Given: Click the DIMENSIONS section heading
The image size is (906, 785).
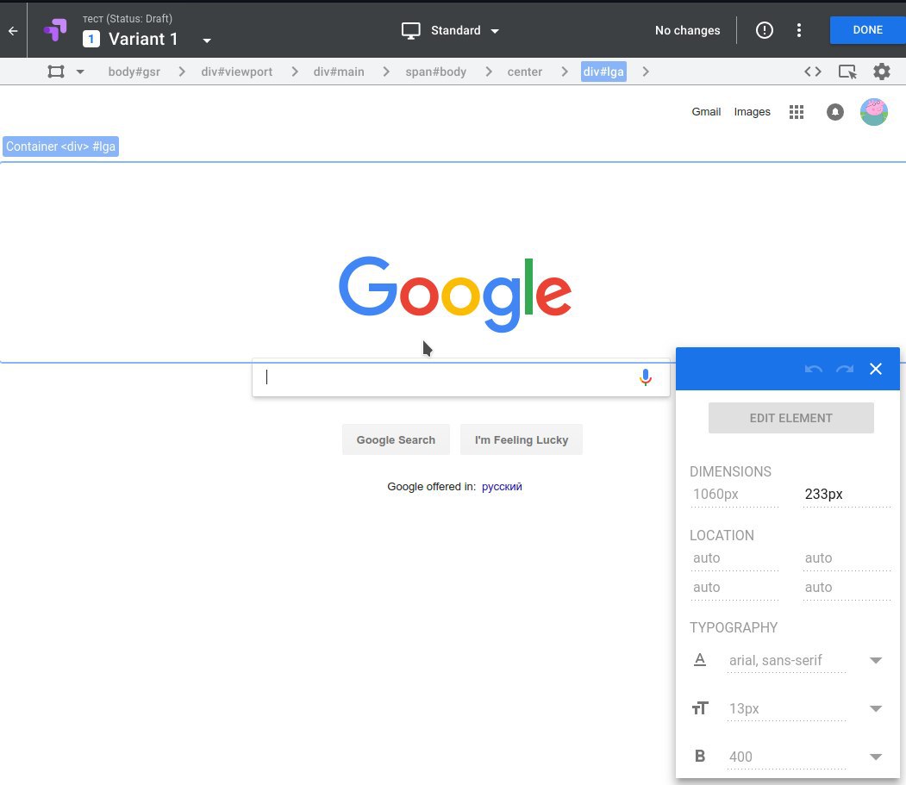Looking at the screenshot, I should click(x=730, y=471).
